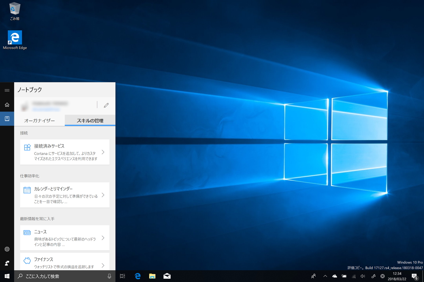Select the Notebook icon in Cortana sidebar
Image resolution: width=424 pixels, height=282 pixels.
[7, 118]
